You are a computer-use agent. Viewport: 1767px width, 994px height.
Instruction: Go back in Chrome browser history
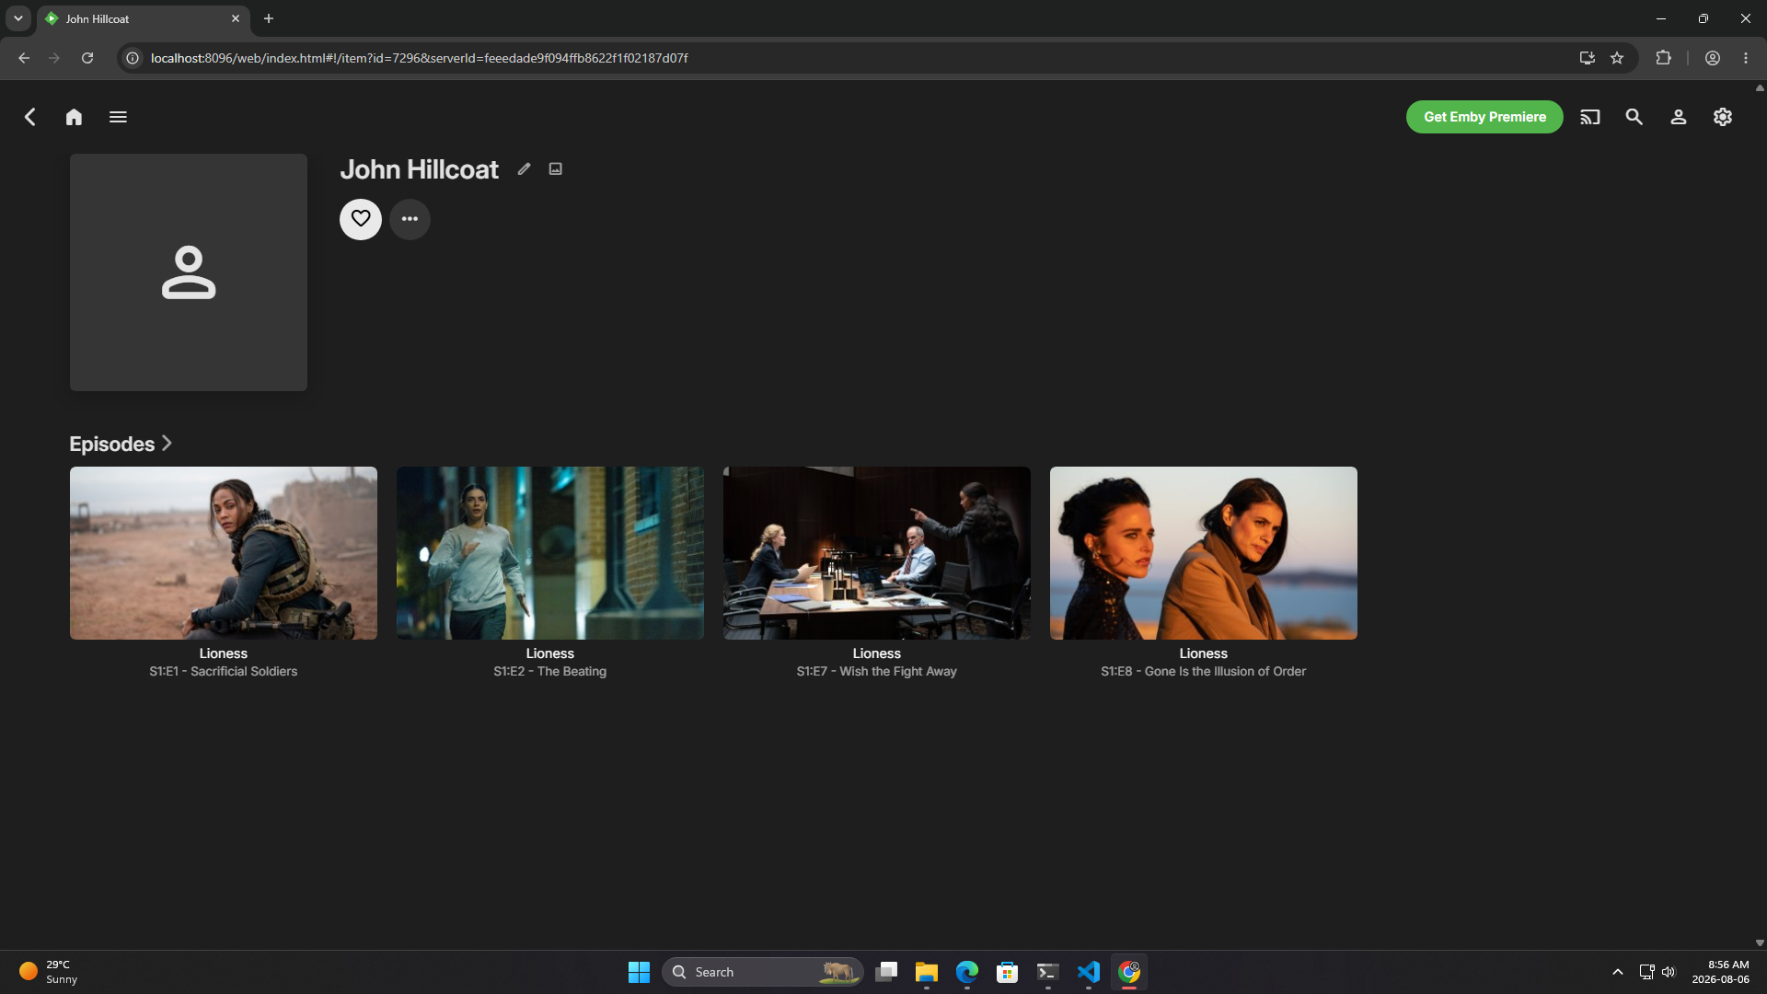pyautogui.click(x=24, y=58)
